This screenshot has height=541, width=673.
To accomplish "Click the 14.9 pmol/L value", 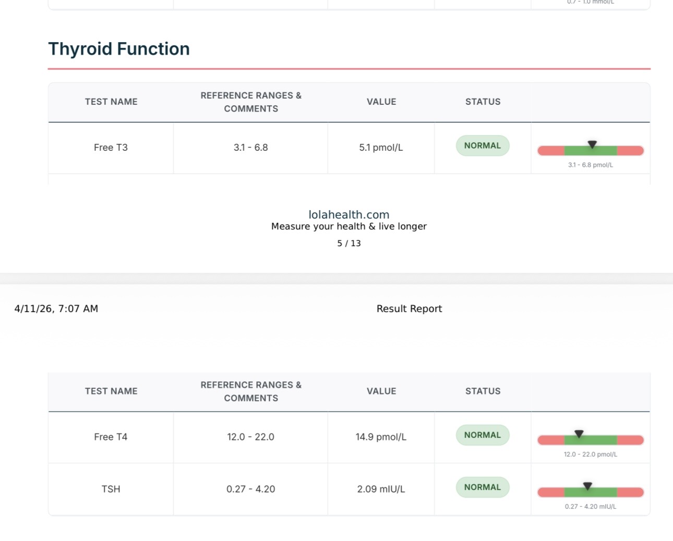I will click(x=381, y=437).
